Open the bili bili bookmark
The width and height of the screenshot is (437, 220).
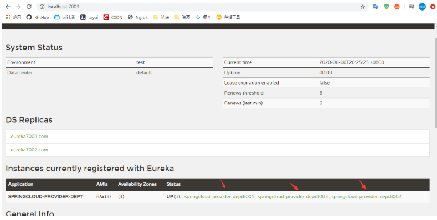tap(65, 17)
